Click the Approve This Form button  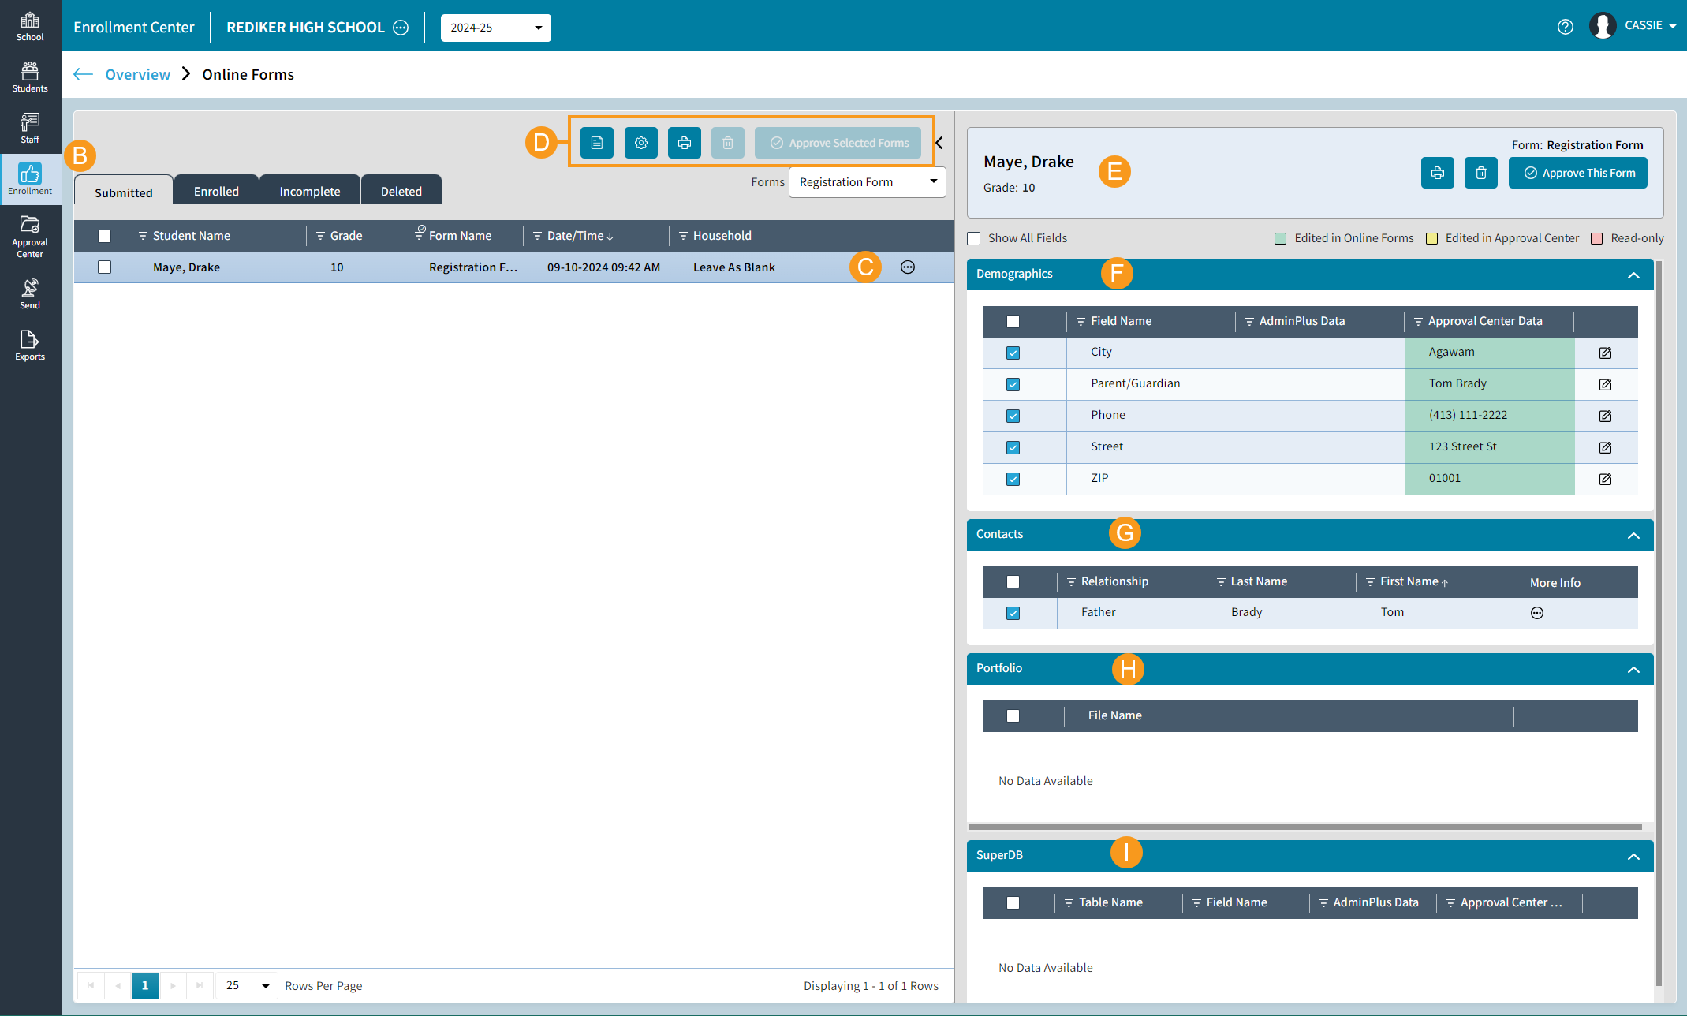pos(1577,173)
